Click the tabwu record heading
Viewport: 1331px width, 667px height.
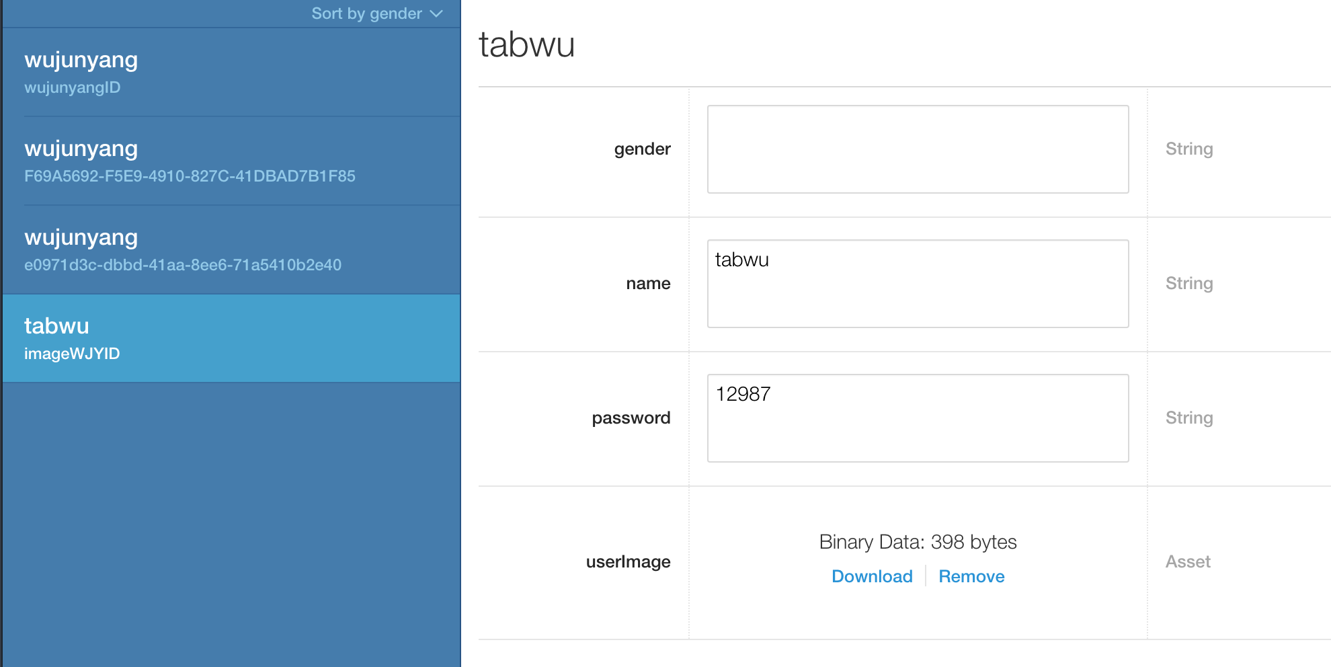click(526, 45)
